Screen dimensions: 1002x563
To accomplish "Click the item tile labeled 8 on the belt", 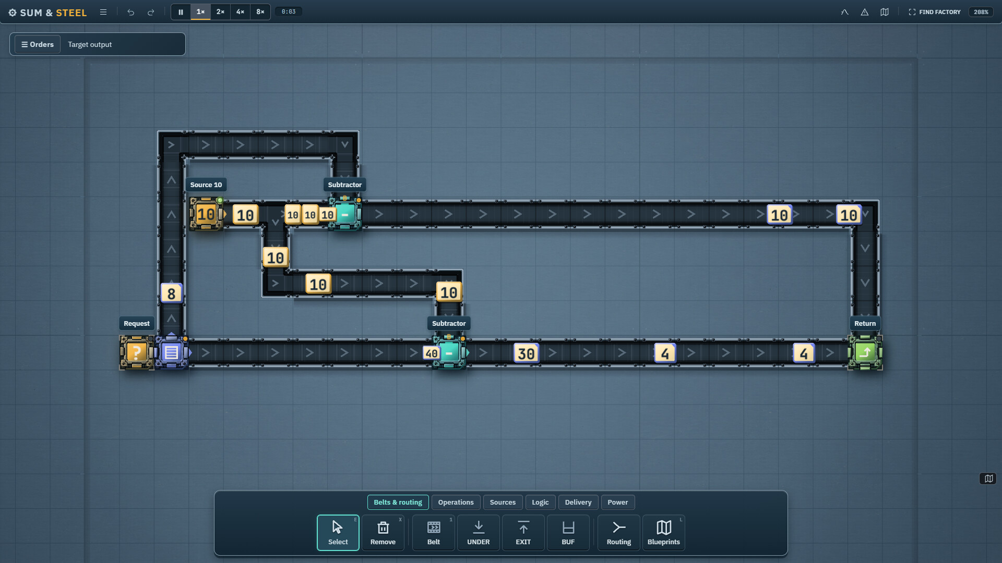I will click(x=171, y=293).
